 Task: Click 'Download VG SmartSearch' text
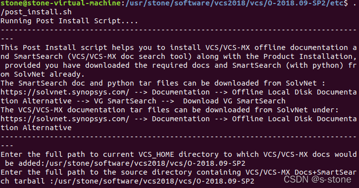[x=234, y=101]
